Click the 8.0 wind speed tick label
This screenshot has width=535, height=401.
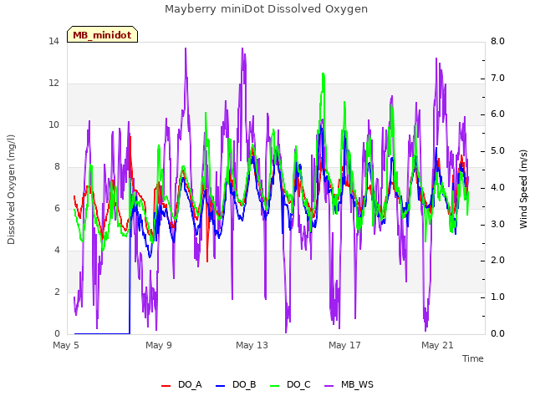[x=497, y=41]
